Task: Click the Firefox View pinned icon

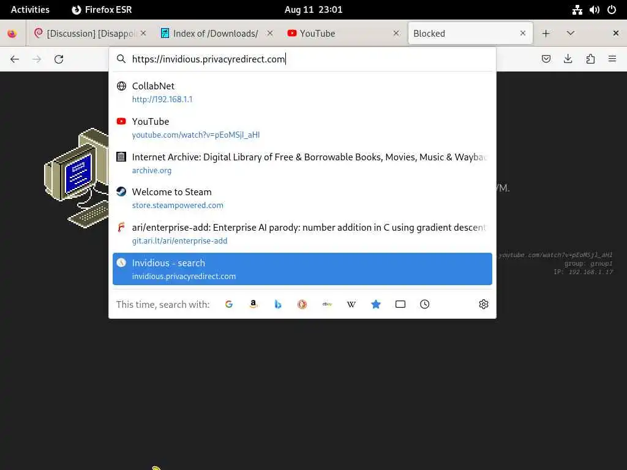Action: coord(12,34)
